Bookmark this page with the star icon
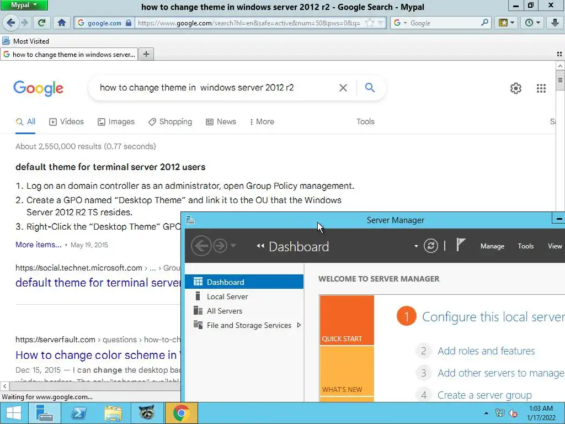565x424 pixels. [x=369, y=23]
